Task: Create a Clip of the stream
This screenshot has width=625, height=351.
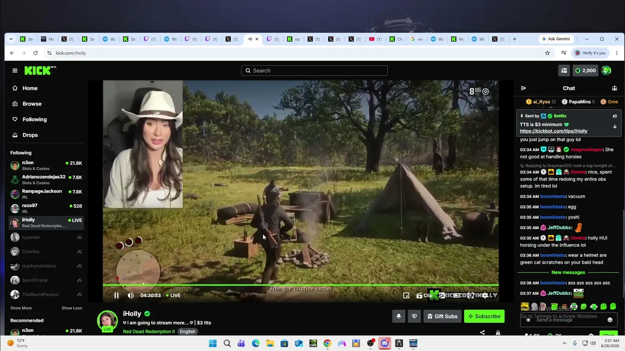Action: (424, 295)
